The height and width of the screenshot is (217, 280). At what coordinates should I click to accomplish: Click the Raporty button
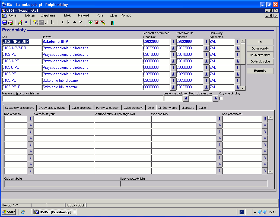tap(260, 71)
